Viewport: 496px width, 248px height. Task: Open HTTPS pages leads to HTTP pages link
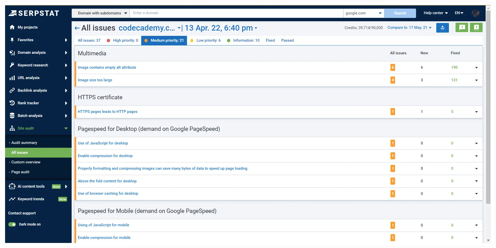pyautogui.click(x=108, y=112)
